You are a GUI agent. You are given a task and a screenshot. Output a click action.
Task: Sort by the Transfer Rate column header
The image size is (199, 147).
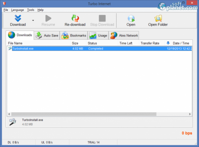click(x=152, y=43)
